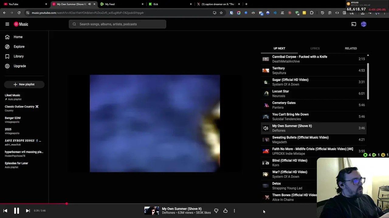Open the Banger EDM playlist
Image resolution: width=389 pixels, height=218 pixels.
tap(24, 120)
